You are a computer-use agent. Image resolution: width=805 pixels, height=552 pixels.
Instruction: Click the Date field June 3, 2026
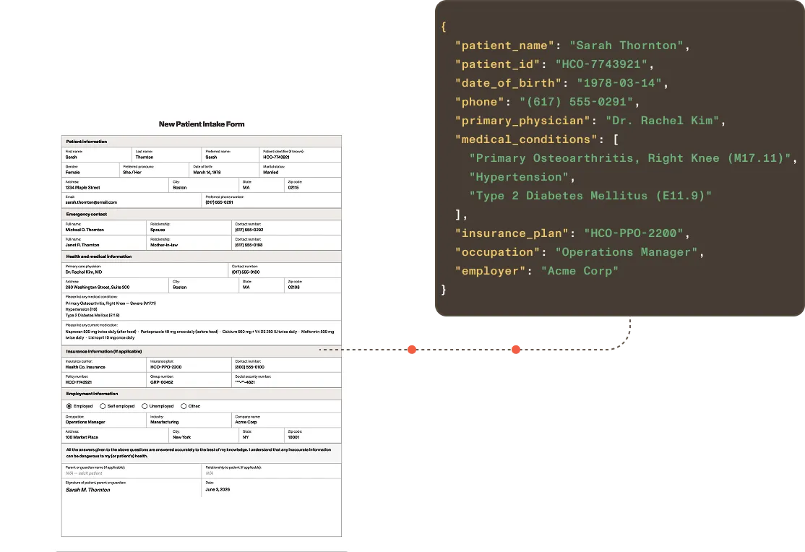[272, 487]
